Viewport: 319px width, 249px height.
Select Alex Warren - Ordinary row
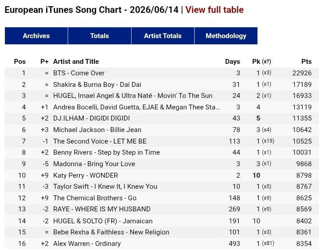coord(162,244)
